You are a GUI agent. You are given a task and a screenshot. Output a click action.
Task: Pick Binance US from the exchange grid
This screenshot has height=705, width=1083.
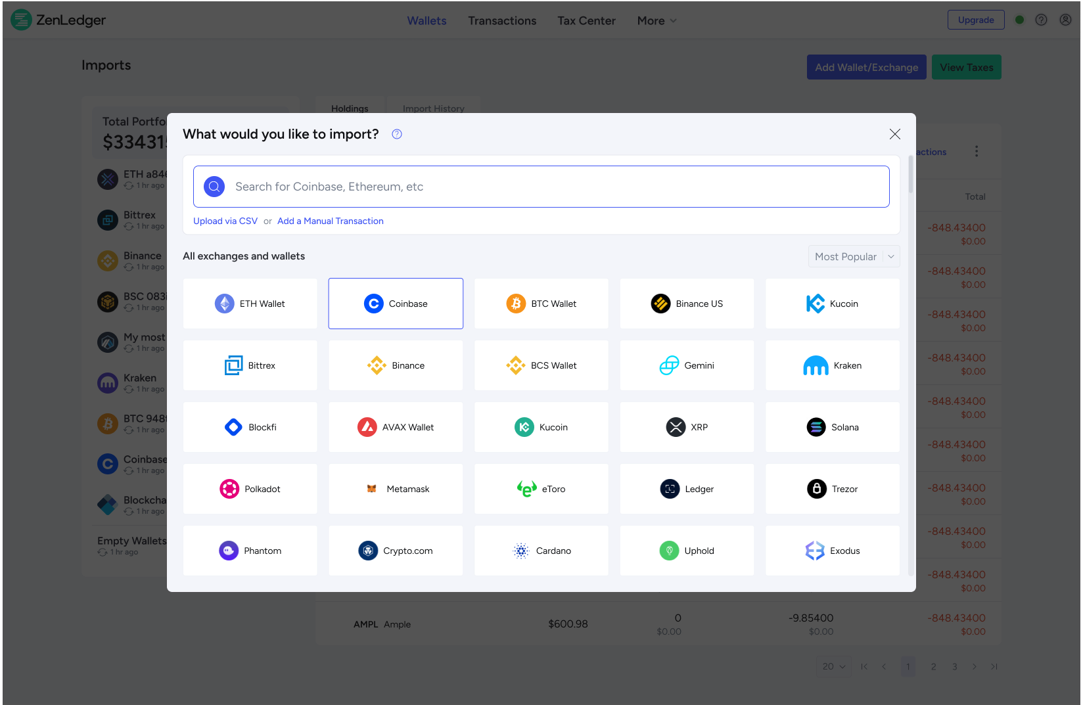(687, 304)
